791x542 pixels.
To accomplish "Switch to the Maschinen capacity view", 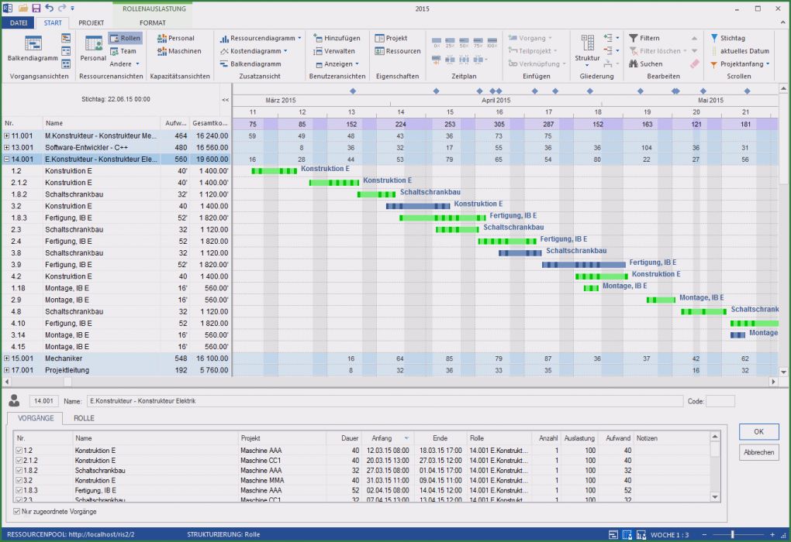I will pos(179,51).
